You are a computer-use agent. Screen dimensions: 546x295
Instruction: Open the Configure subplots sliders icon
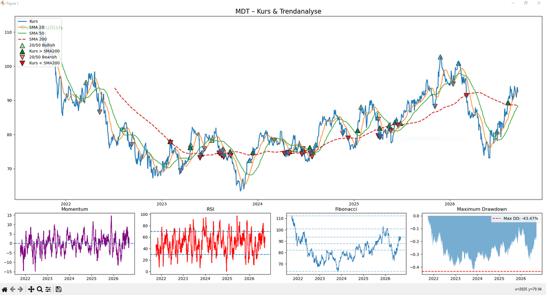[48, 290]
